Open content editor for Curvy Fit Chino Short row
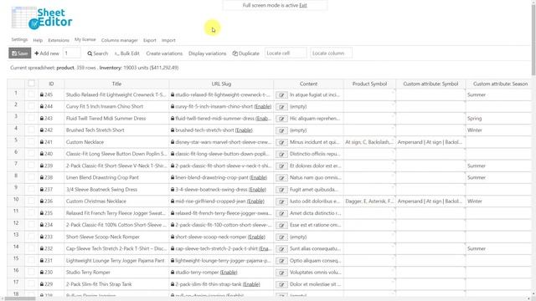This screenshot has height=301, width=536. click(x=281, y=107)
